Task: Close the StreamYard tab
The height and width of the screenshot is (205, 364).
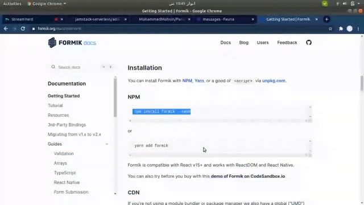Action: (x=62, y=19)
